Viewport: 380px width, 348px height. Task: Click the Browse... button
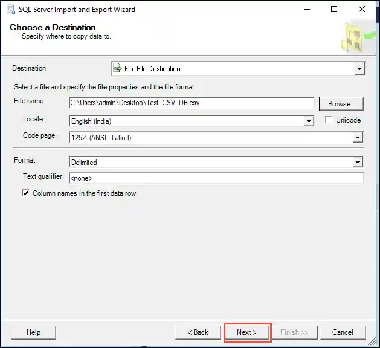pos(341,104)
